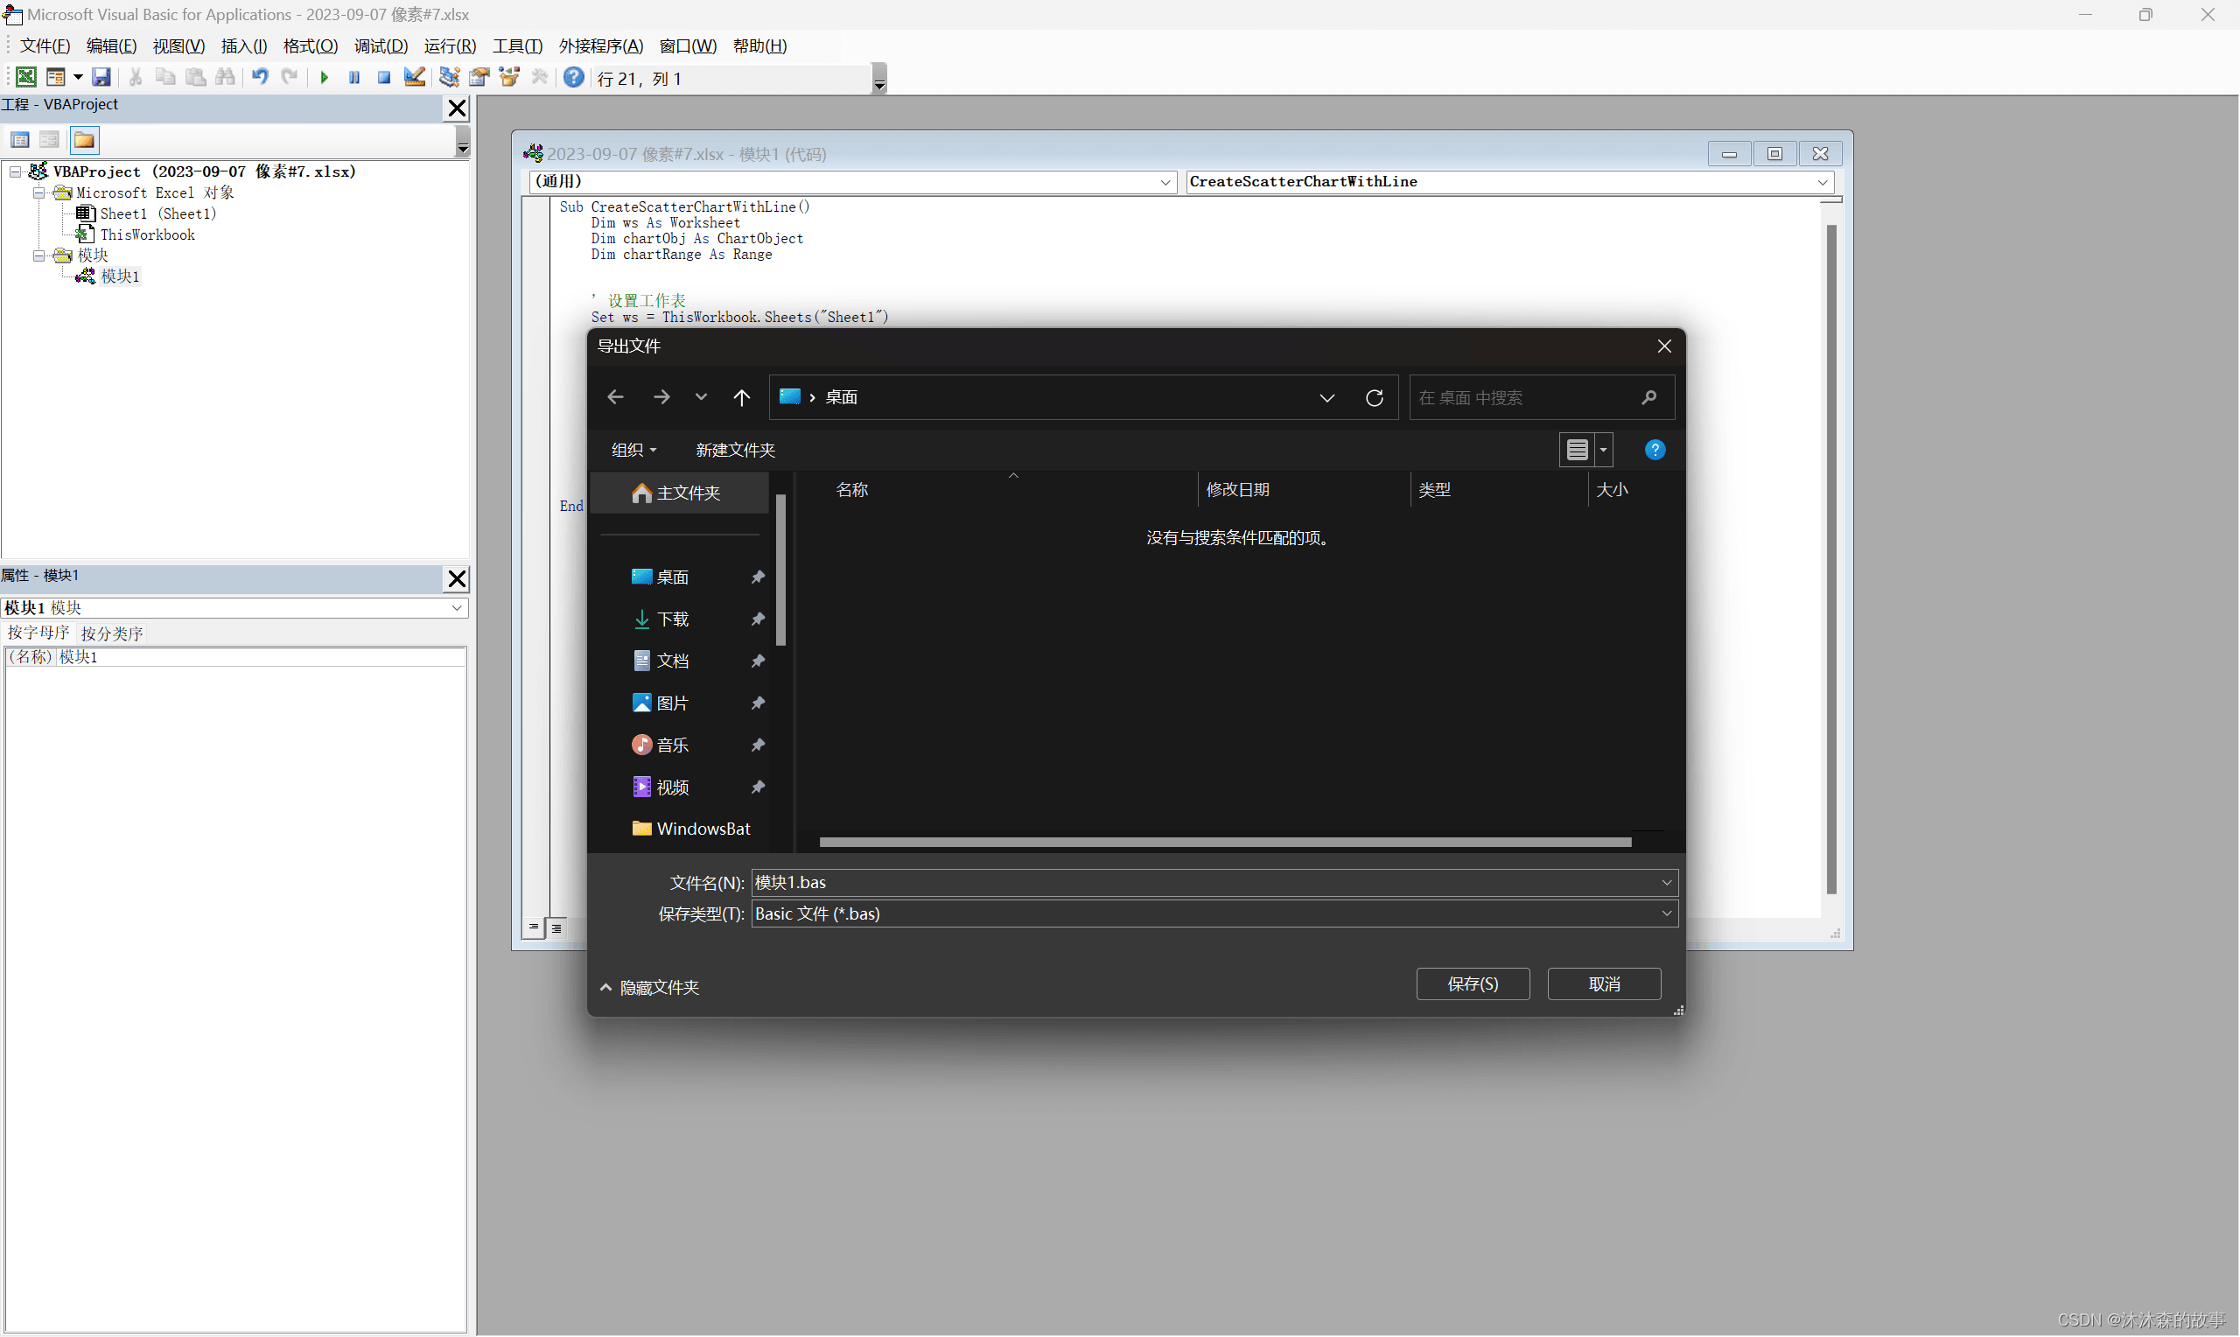The height and width of the screenshot is (1337, 2240).
Task: Click the Find binoculars icon
Action: [x=225, y=78]
